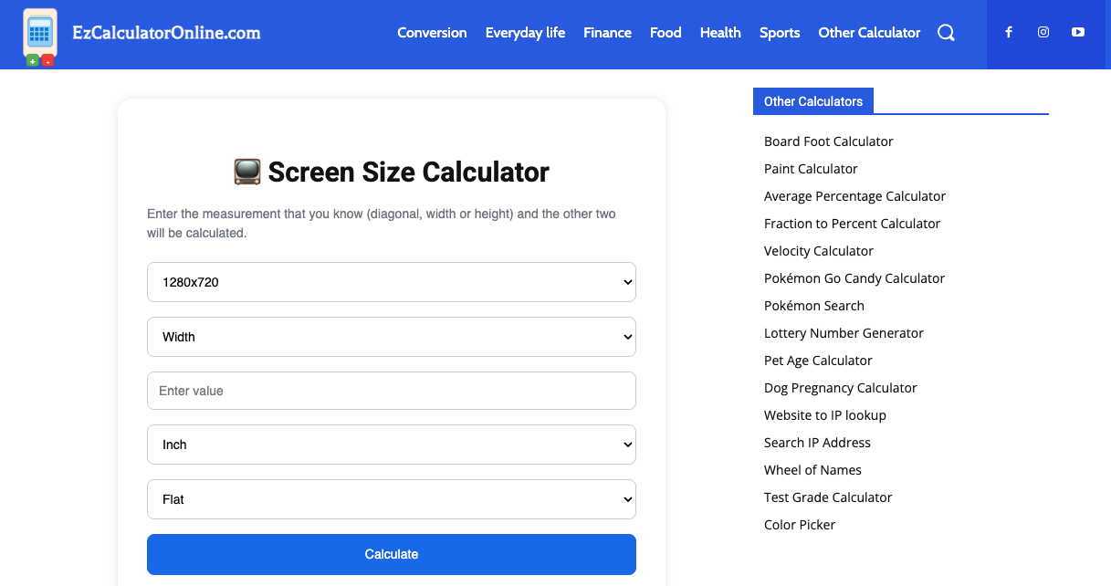This screenshot has width=1111, height=586.
Task: Click the EzCalculatorOnline calculator logo icon
Action: pyautogui.click(x=39, y=35)
